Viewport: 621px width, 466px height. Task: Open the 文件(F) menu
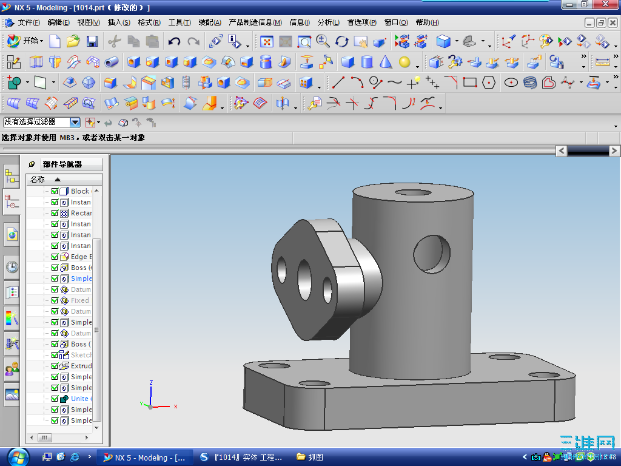[x=29, y=22]
